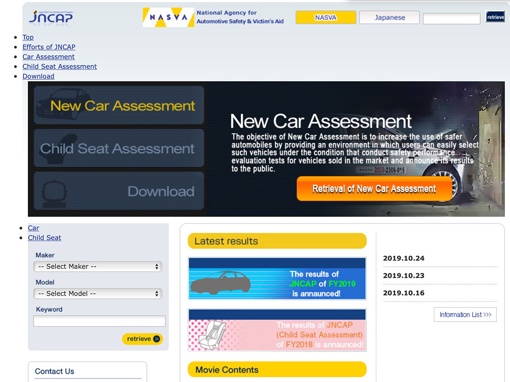Open the Top navigation link
510x382 pixels.
click(28, 37)
